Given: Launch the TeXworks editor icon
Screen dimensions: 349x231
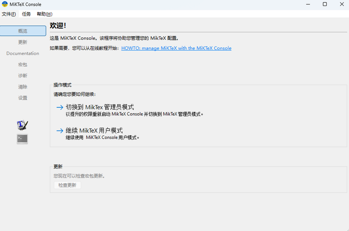Looking at the screenshot, I should [22, 125].
